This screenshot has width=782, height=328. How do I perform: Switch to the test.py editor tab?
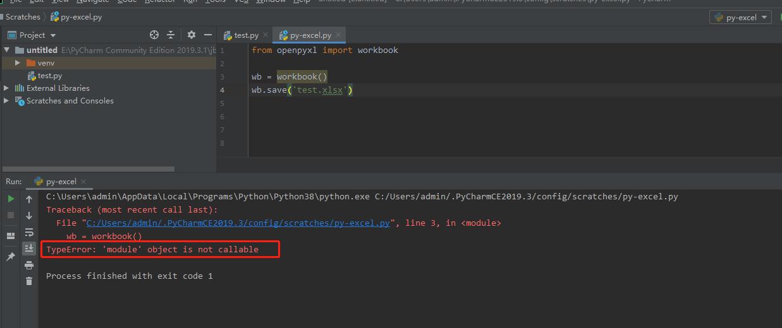click(x=241, y=35)
